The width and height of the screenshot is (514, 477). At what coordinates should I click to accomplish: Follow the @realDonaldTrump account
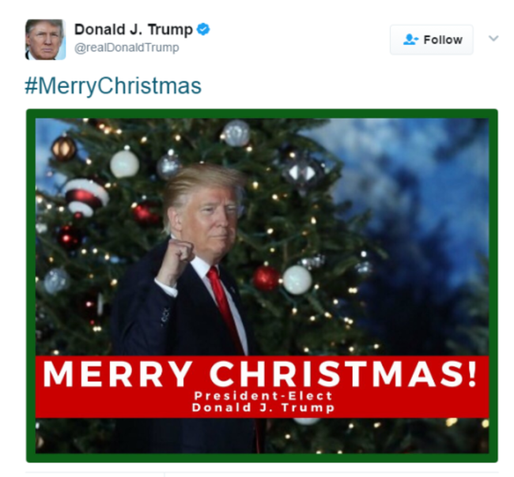[432, 39]
